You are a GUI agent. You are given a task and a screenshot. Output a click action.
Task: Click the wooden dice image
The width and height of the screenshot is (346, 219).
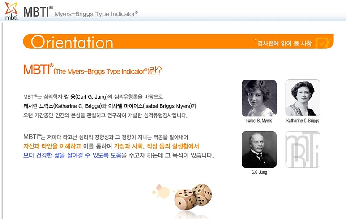193,197
